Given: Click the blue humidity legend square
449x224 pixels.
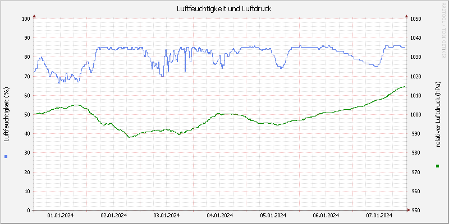Looking at the screenshot, I should pyautogui.click(x=6, y=156).
